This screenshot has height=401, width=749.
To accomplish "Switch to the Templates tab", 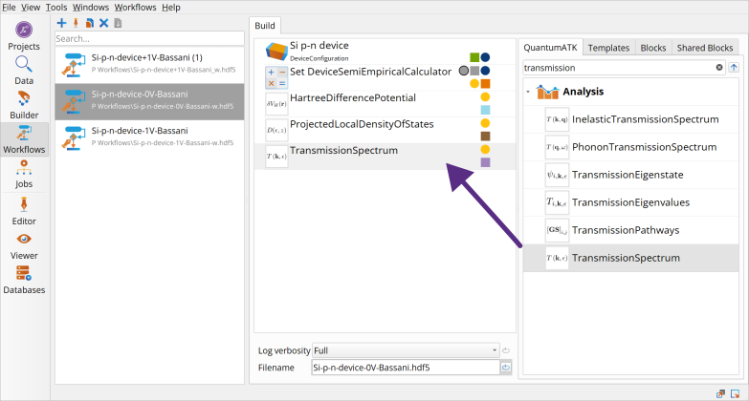I will [608, 48].
